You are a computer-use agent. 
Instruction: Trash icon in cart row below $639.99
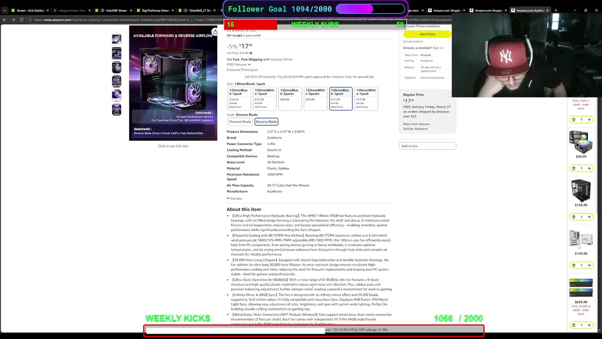pyautogui.click(x=574, y=325)
